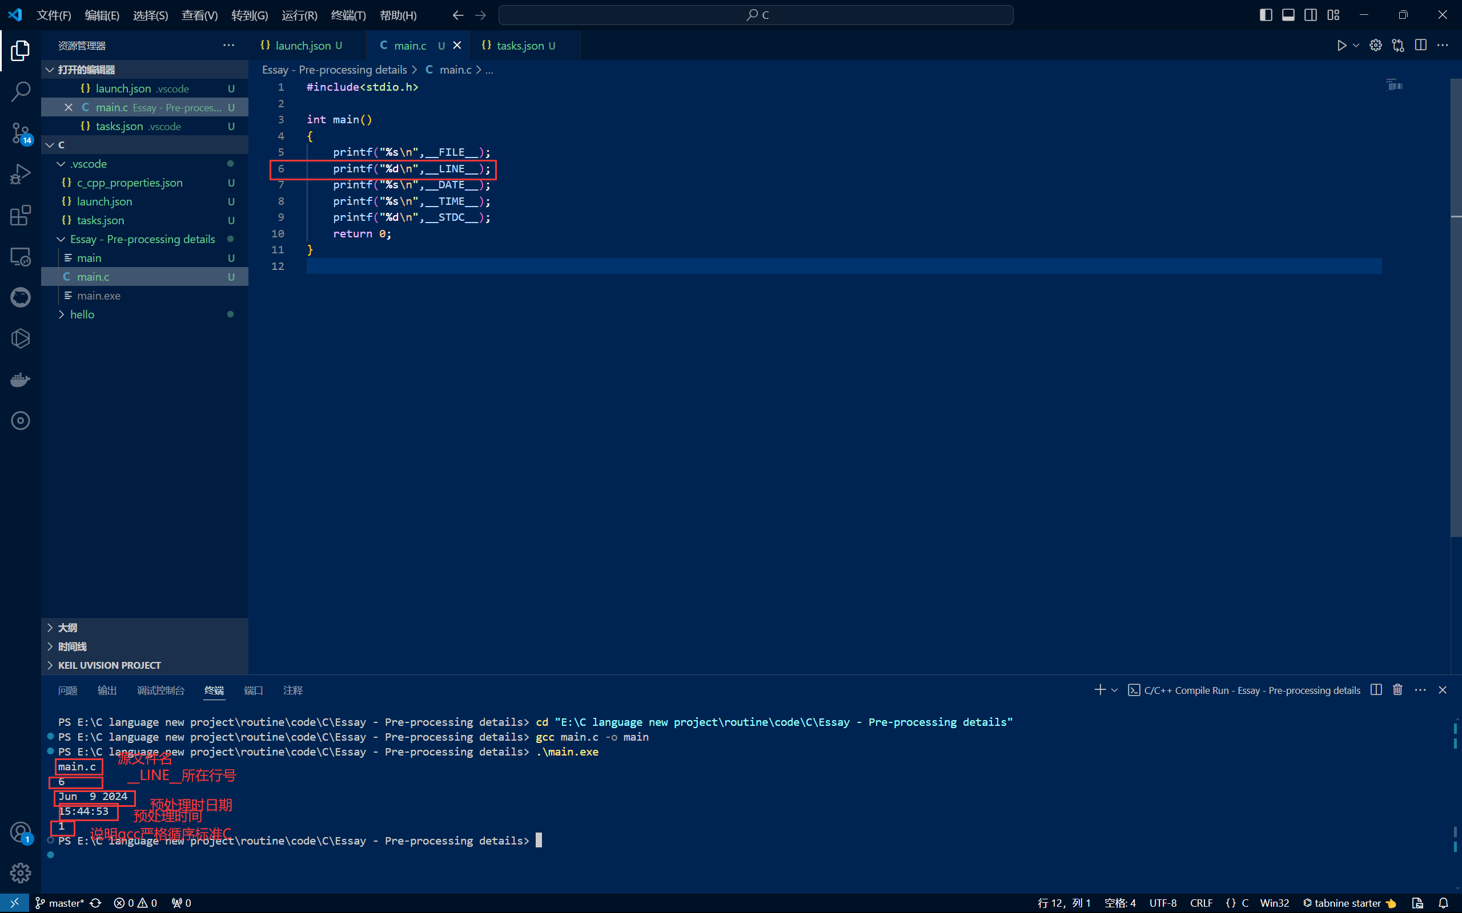Image resolution: width=1462 pixels, height=913 pixels.
Task: Create a new terminal with plus icon
Action: tap(1099, 689)
